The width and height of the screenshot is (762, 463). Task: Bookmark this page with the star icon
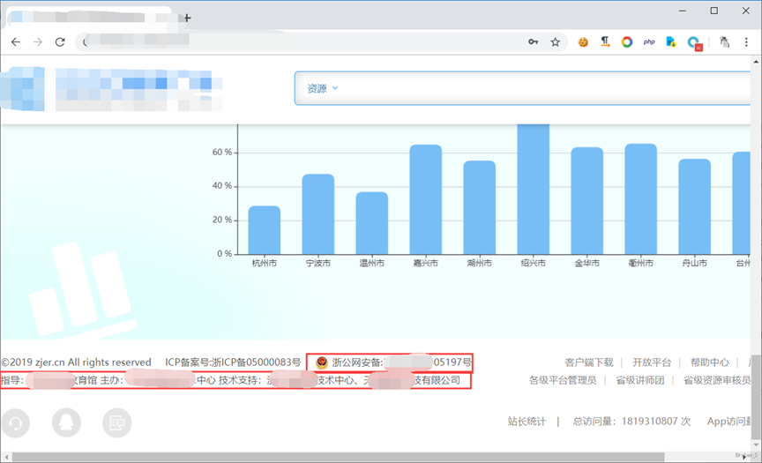point(556,41)
